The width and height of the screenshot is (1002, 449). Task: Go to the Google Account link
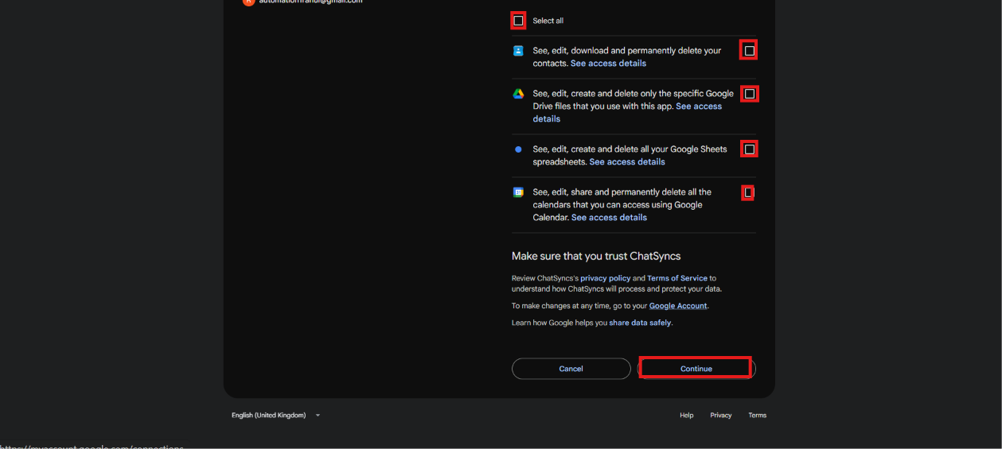pos(678,306)
